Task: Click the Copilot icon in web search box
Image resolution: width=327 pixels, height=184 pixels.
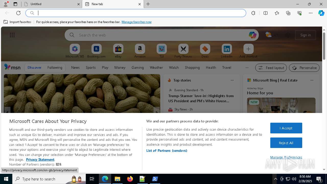Action: [252, 35]
